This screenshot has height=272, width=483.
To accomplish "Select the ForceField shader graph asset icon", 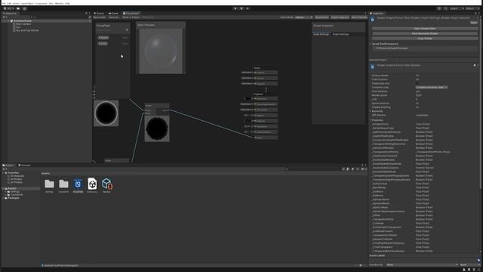I will coord(78,184).
